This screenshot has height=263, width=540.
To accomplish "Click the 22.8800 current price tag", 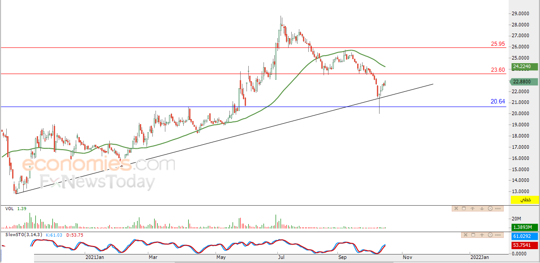I will [x=524, y=82].
